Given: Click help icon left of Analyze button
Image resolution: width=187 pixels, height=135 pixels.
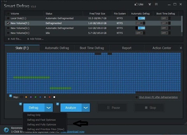Looking at the screenshot, I should [x=58, y=104].
